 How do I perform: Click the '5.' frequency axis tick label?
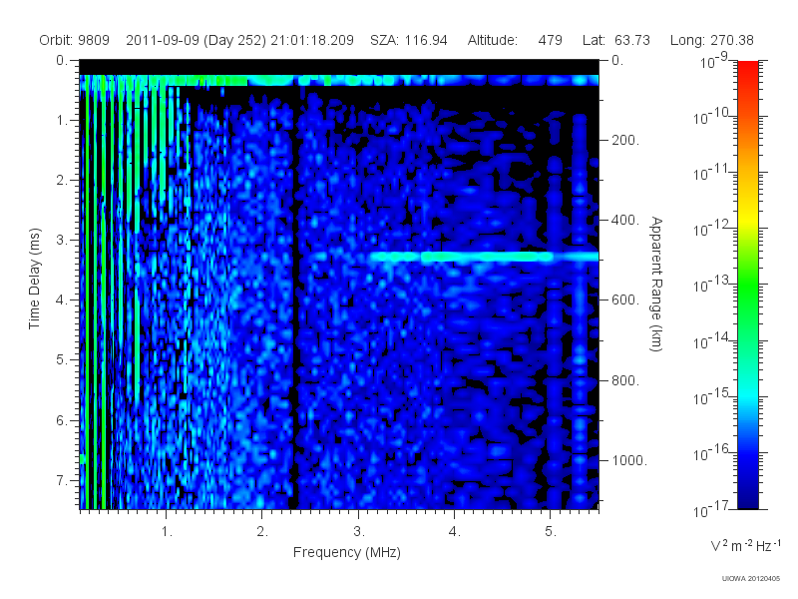pos(551,532)
